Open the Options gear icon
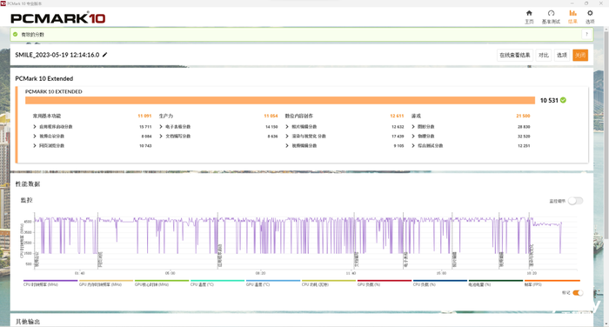This screenshot has height=327, width=609. [x=590, y=13]
